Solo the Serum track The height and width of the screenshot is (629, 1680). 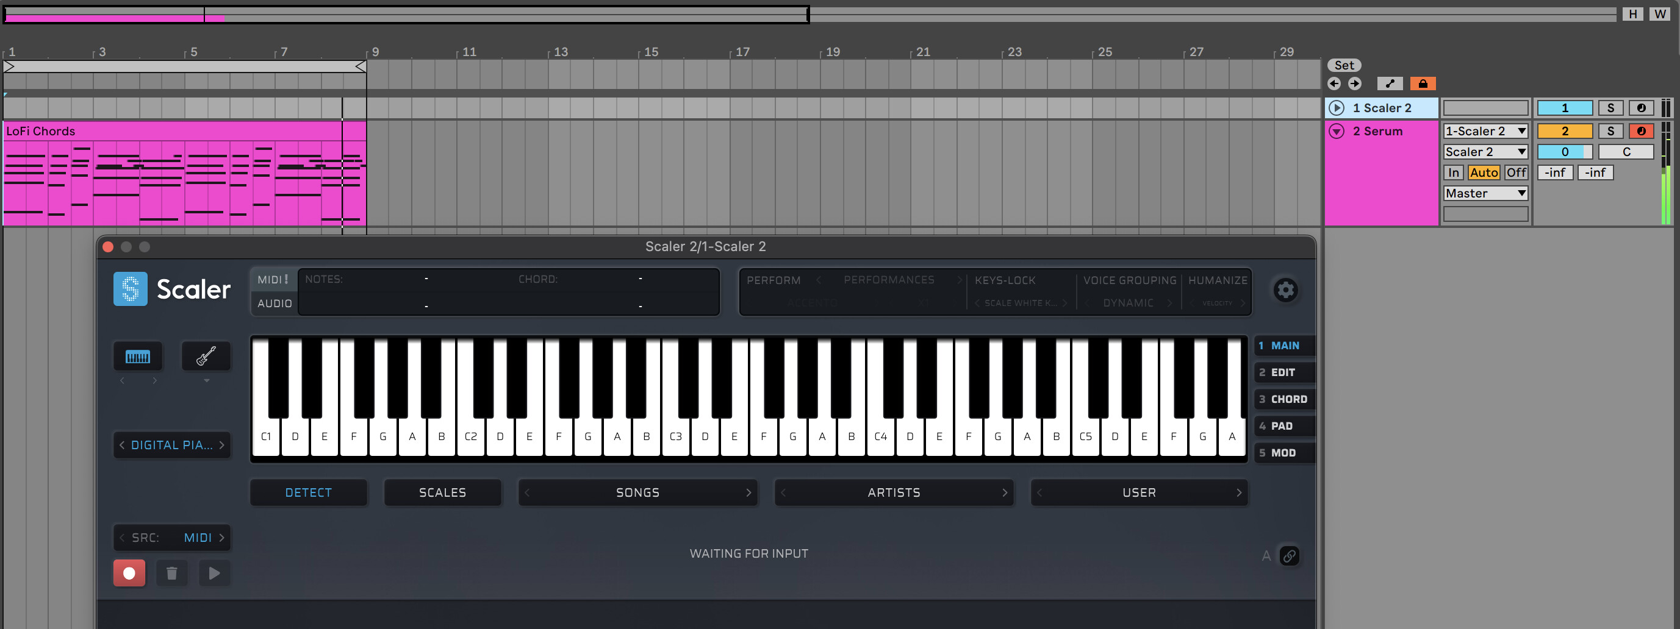1610,131
